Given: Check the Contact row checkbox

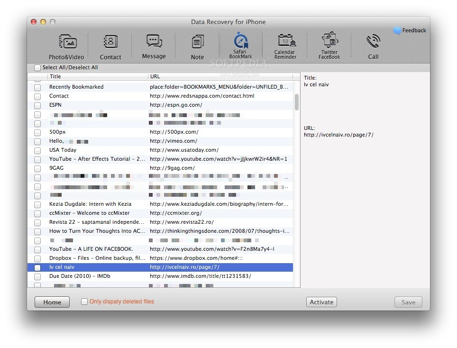Looking at the screenshot, I should pyautogui.click(x=37, y=96).
